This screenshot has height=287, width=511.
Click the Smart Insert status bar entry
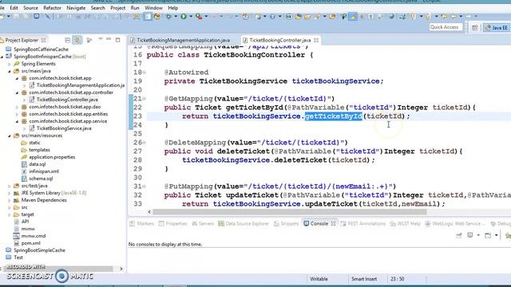(x=364, y=279)
